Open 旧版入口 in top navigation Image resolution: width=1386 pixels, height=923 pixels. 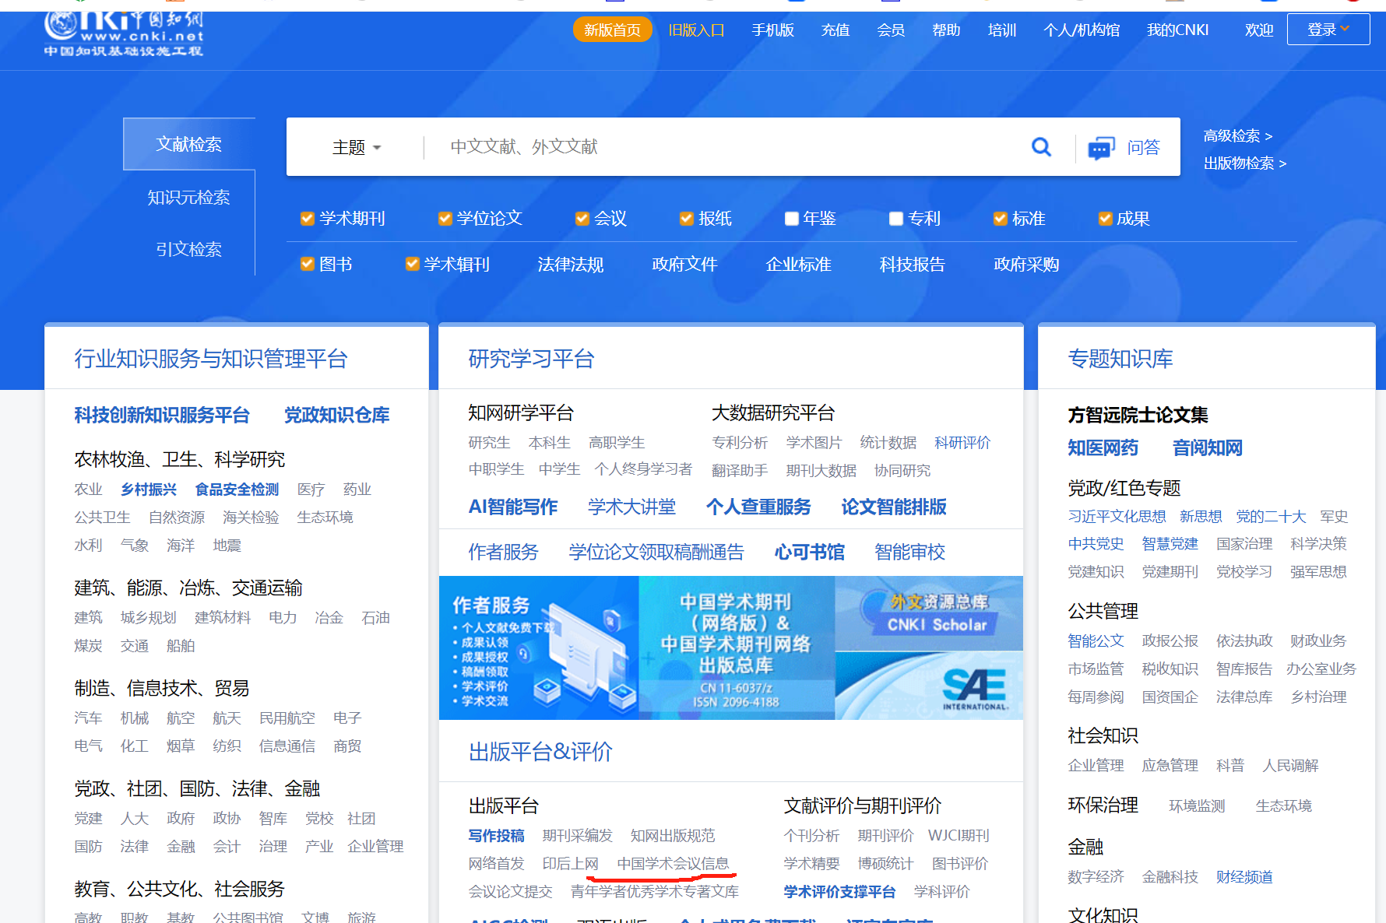pyautogui.click(x=696, y=30)
